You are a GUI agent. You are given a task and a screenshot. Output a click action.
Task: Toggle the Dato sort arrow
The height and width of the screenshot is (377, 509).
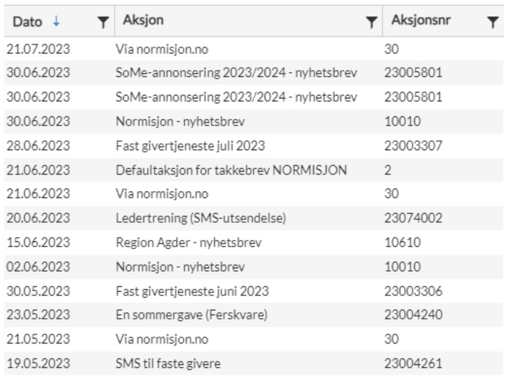(56, 22)
